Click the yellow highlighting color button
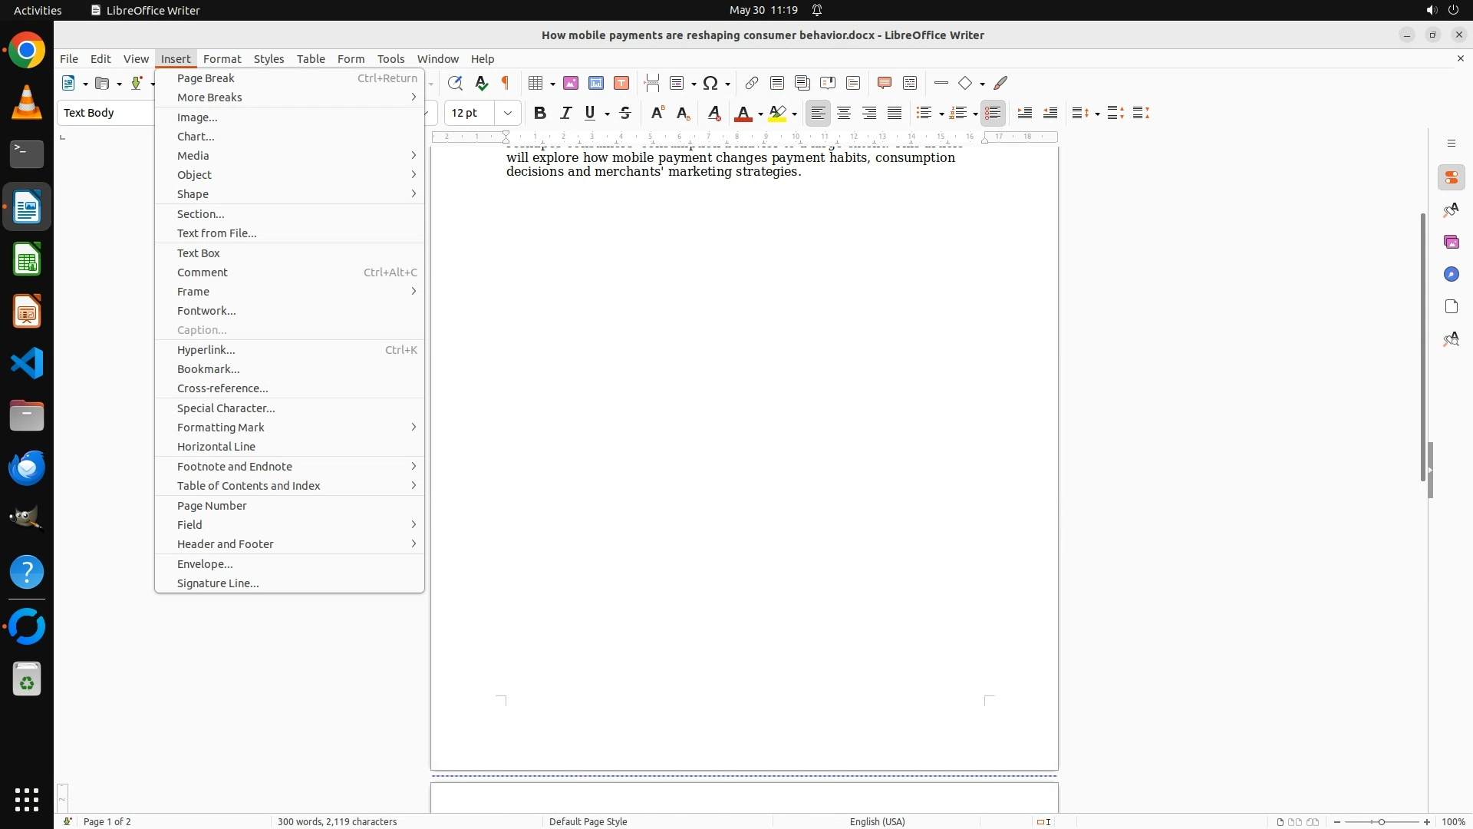The height and width of the screenshot is (829, 1473). pyautogui.click(x=777, y=114)
